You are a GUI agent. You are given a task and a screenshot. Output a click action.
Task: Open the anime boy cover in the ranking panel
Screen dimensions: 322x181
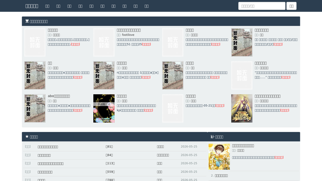pyautogui.click(x=219, y=157)
